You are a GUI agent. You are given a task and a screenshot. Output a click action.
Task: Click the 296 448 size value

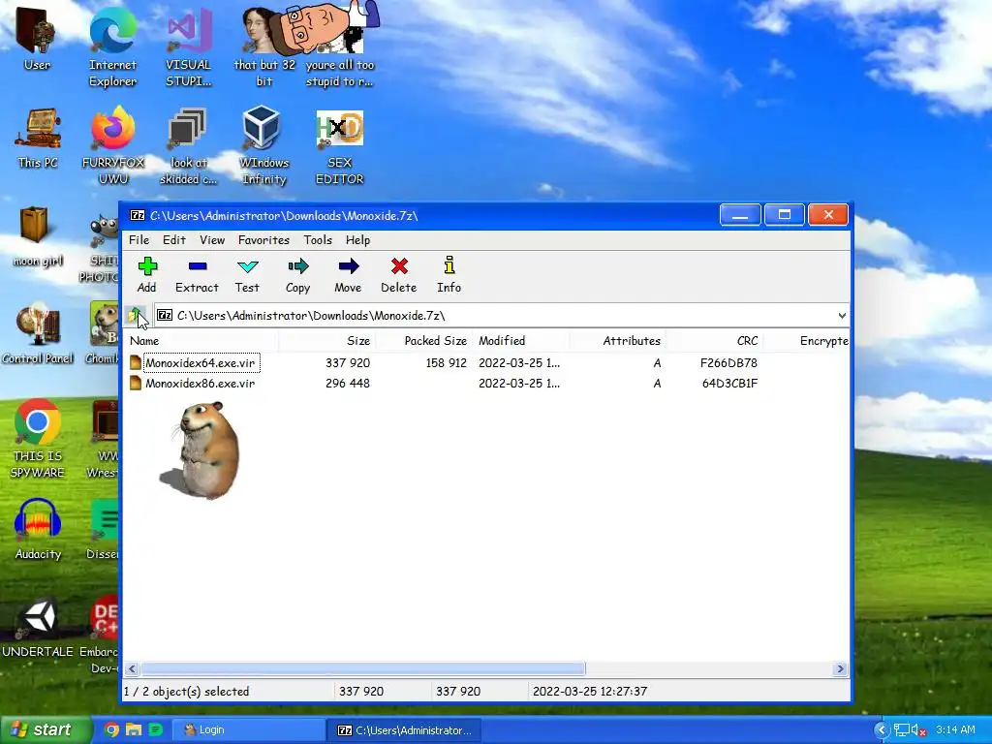coord(348,383)
